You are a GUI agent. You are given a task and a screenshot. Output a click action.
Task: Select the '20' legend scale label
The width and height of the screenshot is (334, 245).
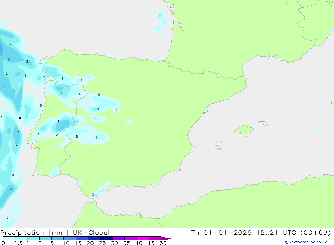click(90, 243)
